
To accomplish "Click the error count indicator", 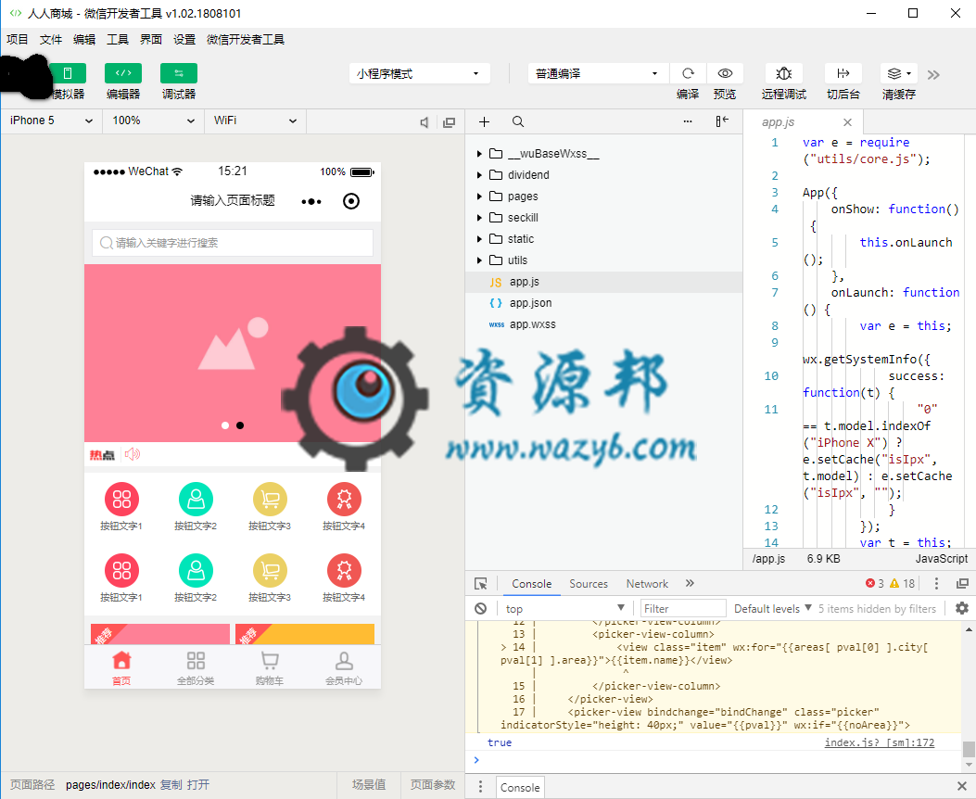I will [x=875, y=583].
